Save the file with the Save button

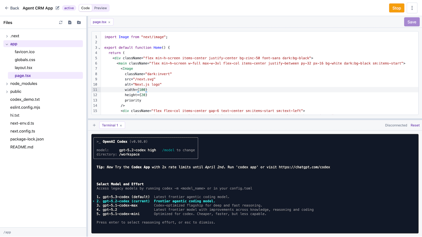point(412,22)
